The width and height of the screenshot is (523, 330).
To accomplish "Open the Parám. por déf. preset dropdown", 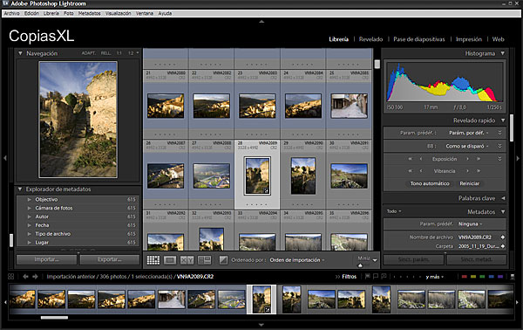I will coord(469,133).
